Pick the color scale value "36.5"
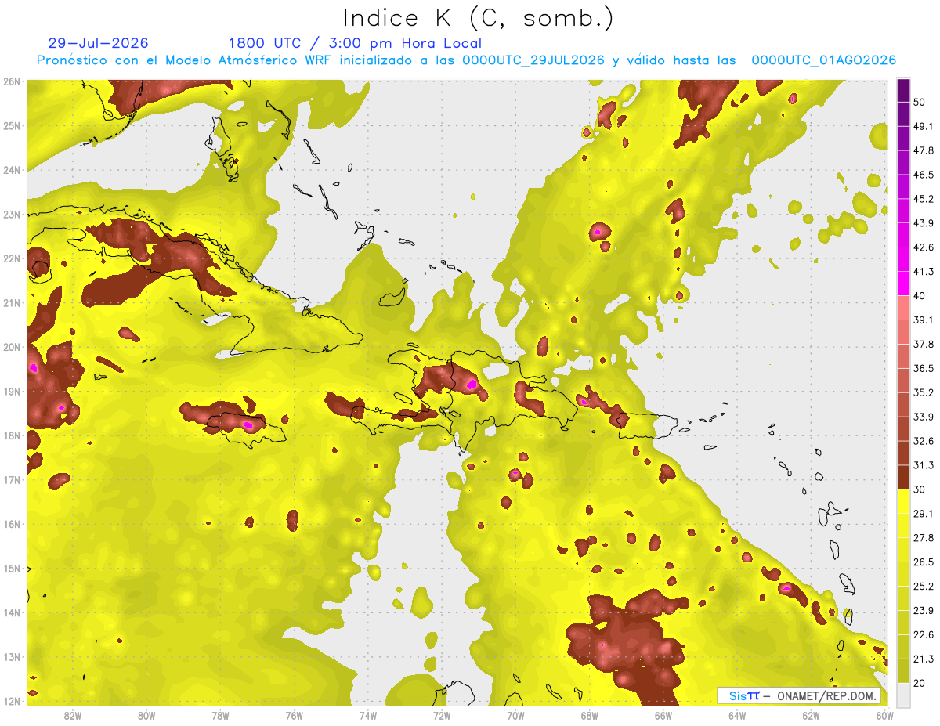Viewport: 940px width, 726px height. [924, 368]
